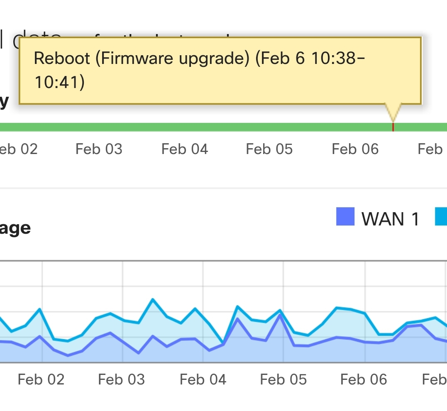Select Feb 03 on the connectivity axis

click(x=99, y=149)
